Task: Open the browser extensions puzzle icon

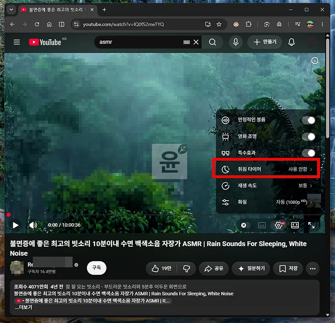Action: (248, 24)
